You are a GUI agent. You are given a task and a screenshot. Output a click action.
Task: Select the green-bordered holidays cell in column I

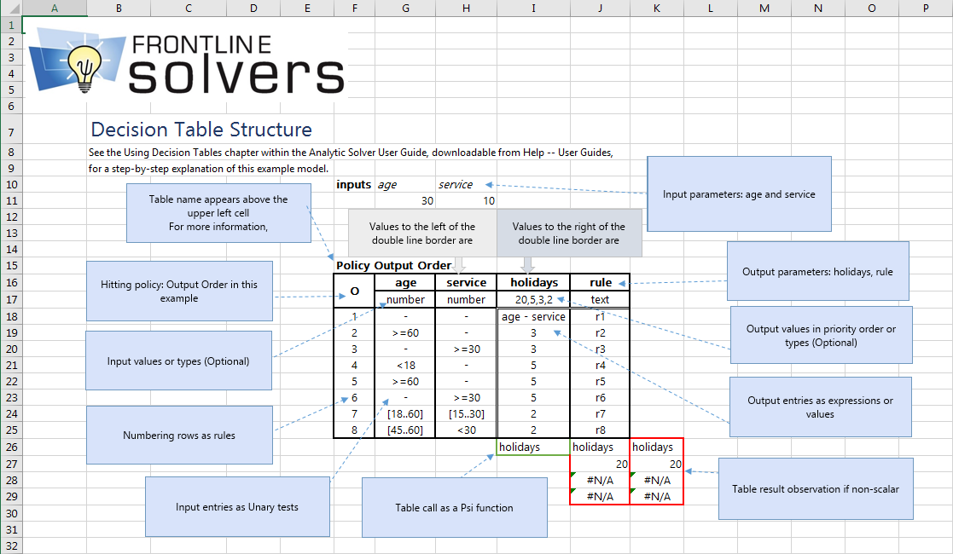[533, 447]
